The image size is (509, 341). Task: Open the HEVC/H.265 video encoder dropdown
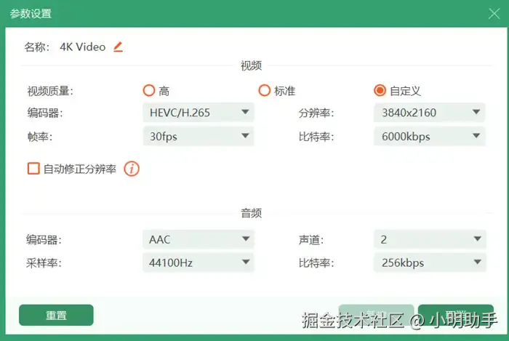[199, 113]
